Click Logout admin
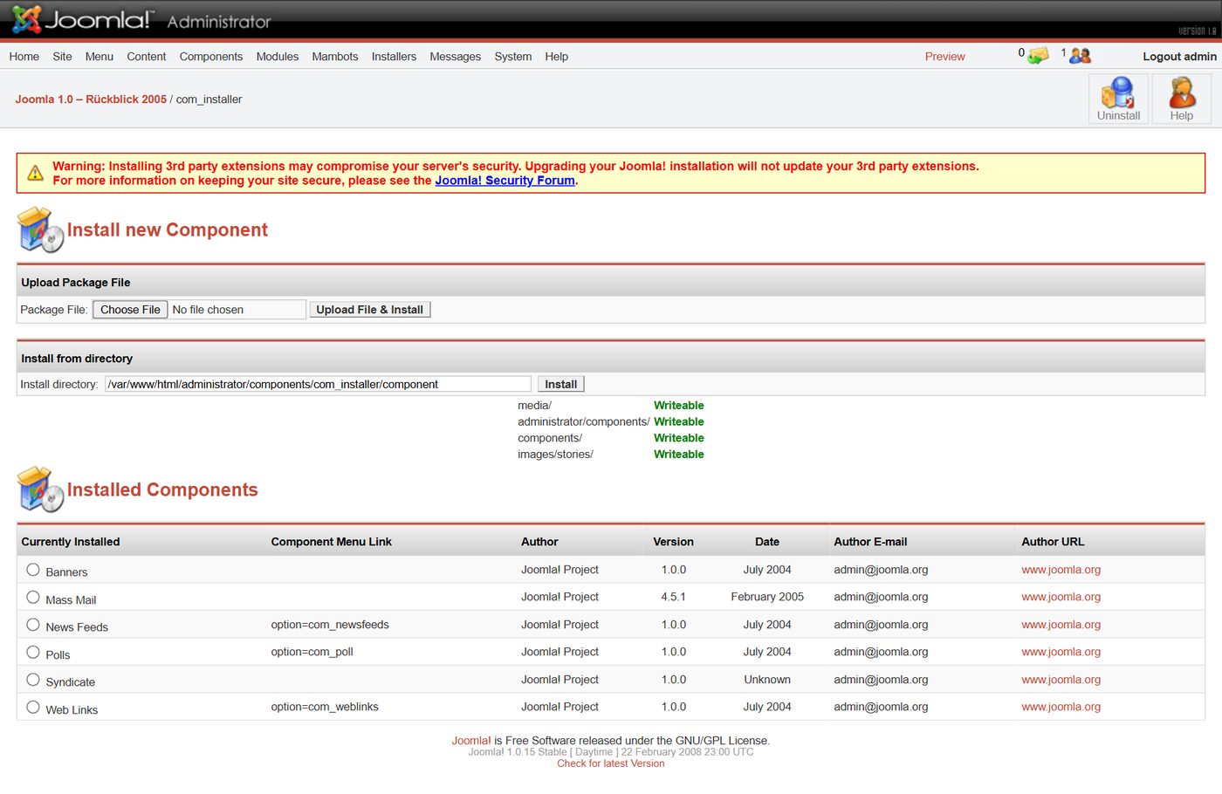The image size is (1222, 794). coord(1180,57)
